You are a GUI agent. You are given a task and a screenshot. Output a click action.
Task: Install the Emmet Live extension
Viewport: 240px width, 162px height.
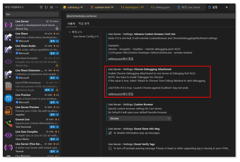[52, 127]
